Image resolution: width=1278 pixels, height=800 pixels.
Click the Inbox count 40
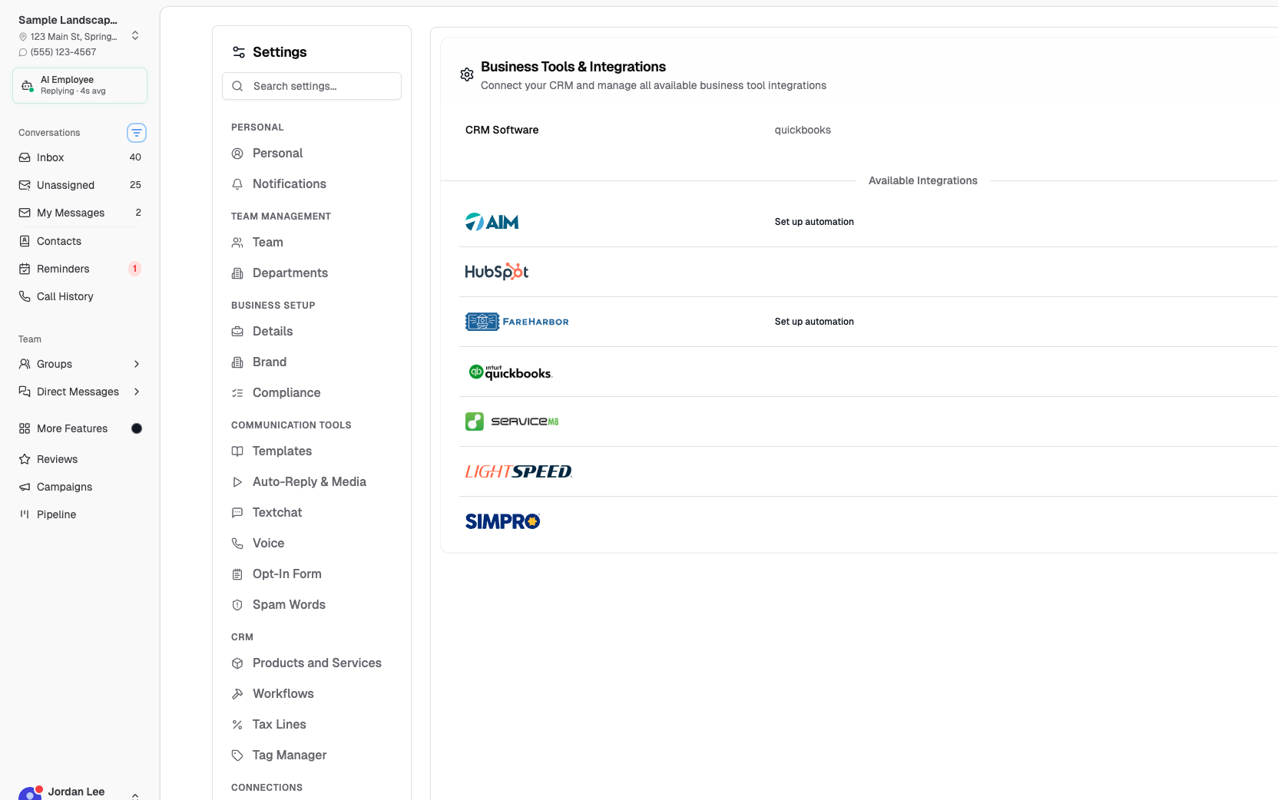[x=135, y=157]
